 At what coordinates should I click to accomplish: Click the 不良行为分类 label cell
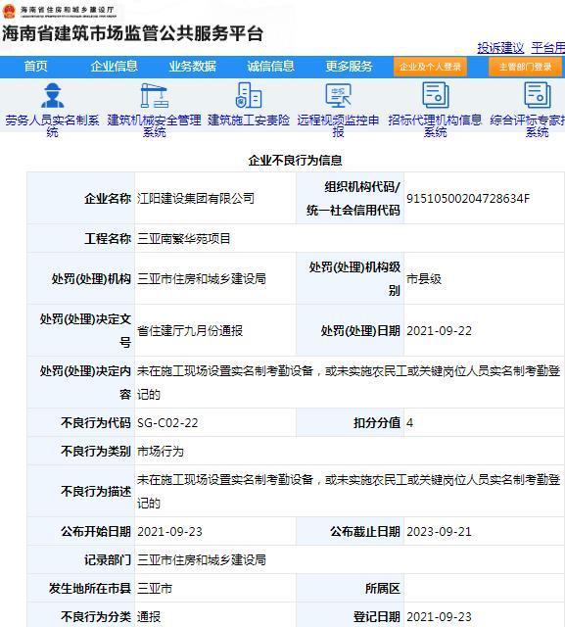(81, 616)
